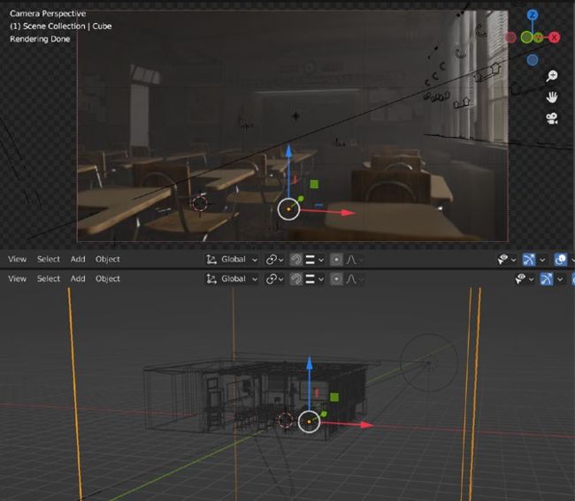Toggle snapping magnet in upper viewport header
575x501 pixels.
(x=295, y=260)
